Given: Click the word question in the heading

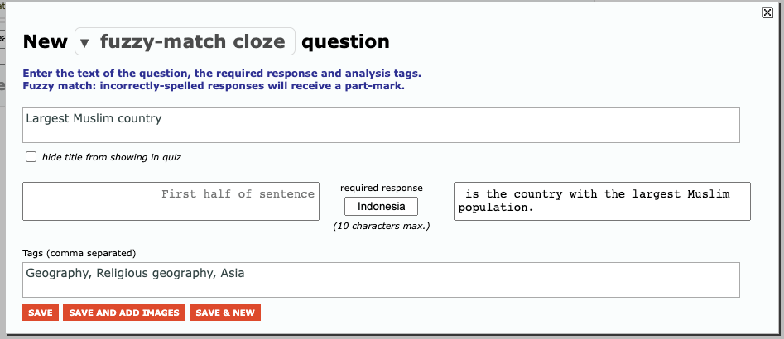Looking at the screenshot, I should (345, 41).
